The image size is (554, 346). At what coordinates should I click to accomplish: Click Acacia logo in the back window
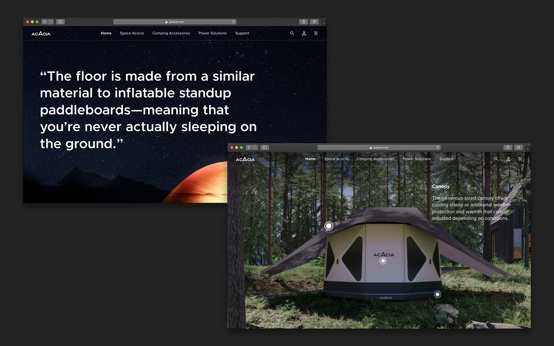pyautogui.click(x=41, y=34)
